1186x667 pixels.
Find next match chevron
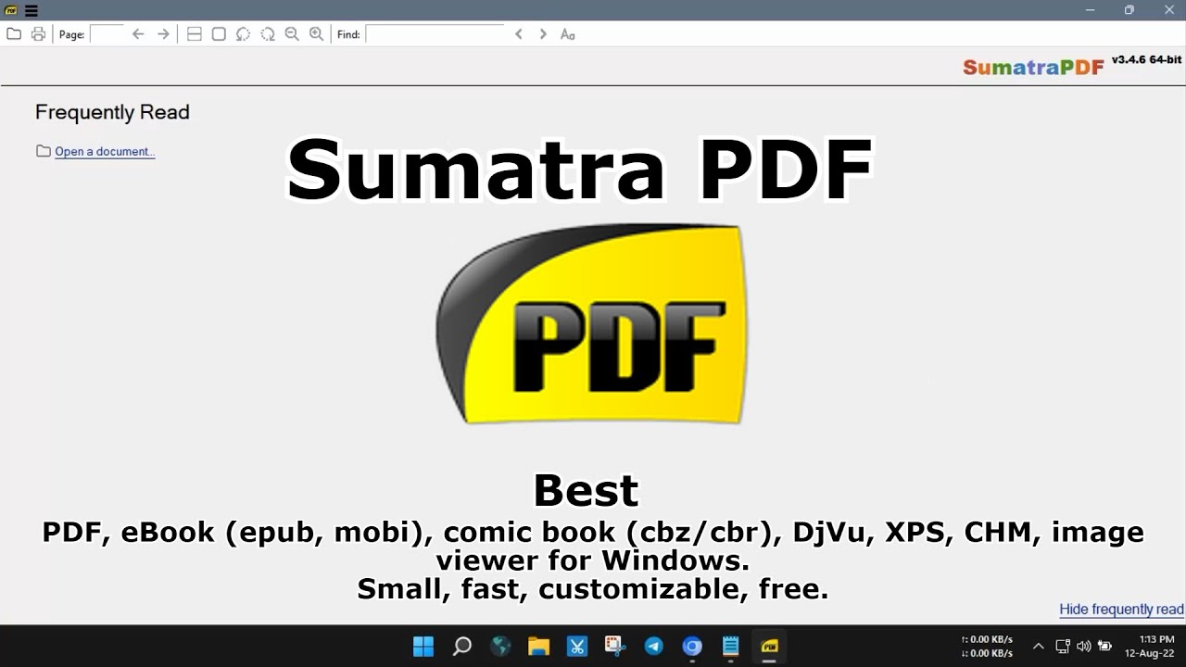coord(543,34)
